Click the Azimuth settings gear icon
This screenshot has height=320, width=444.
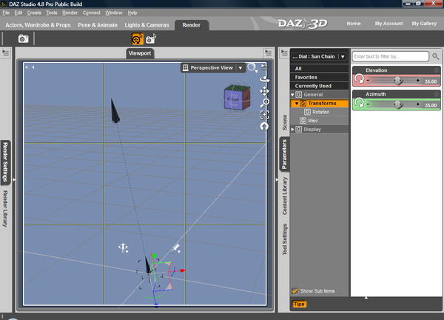[437, 94]
